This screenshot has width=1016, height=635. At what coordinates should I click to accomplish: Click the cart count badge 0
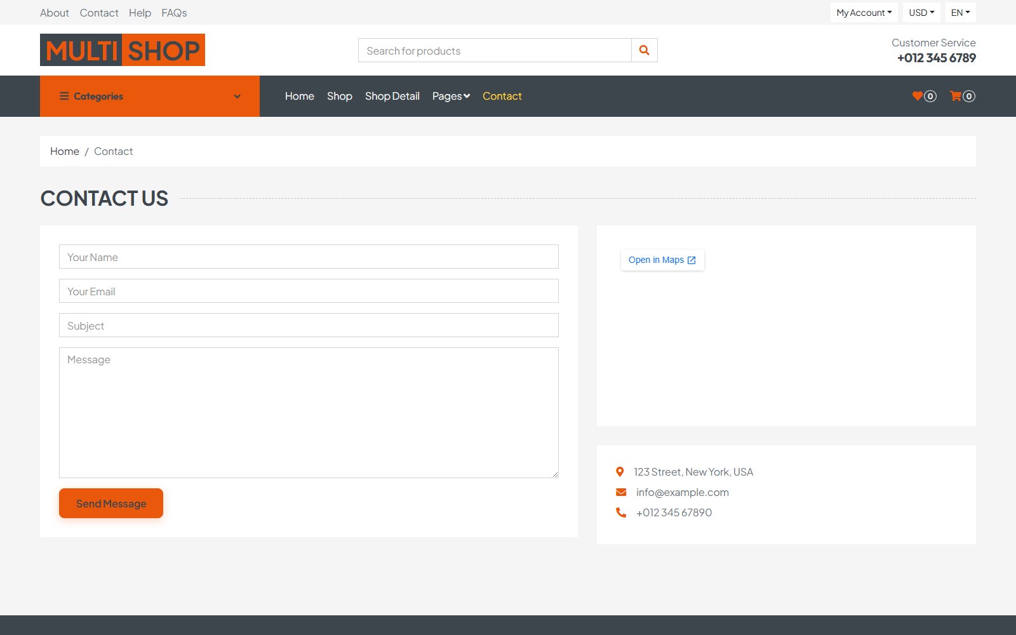pyautogui.click(x=969, y=97)
